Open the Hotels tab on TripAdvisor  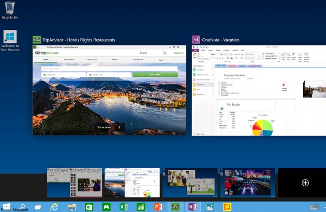pos(46,59)
